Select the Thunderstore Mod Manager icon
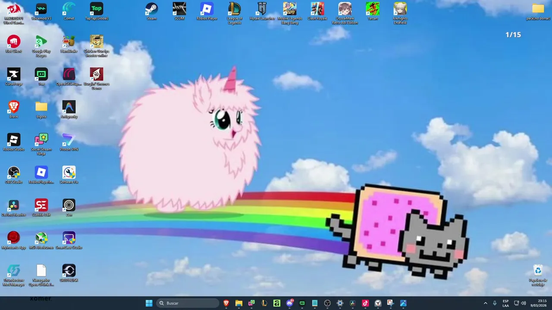The height and width of the screenshot is (310, 552). point(13,275)
